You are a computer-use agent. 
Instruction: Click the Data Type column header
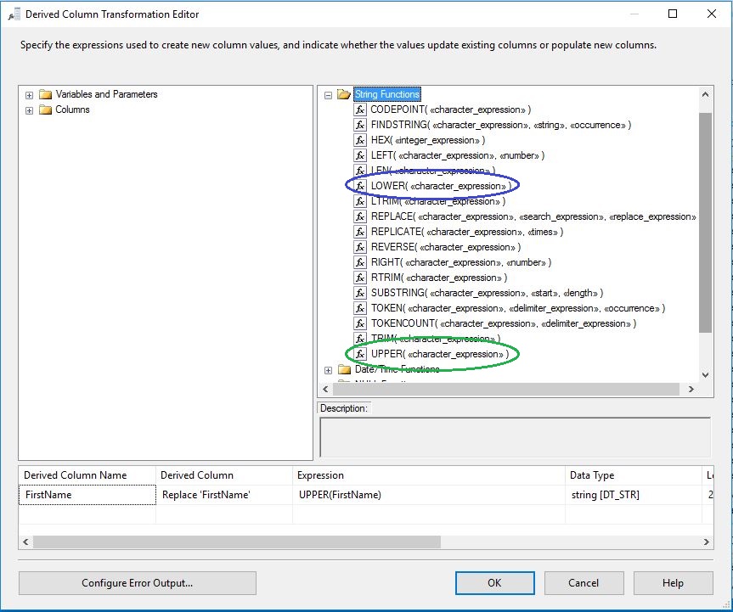pos(634,475)
